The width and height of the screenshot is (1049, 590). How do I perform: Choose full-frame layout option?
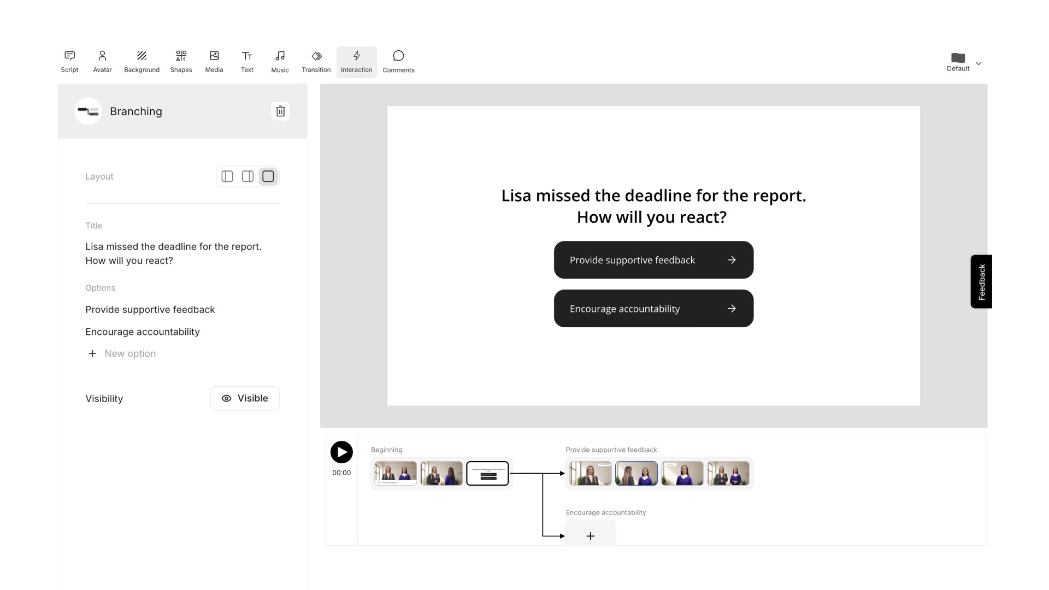pos(268,176)
